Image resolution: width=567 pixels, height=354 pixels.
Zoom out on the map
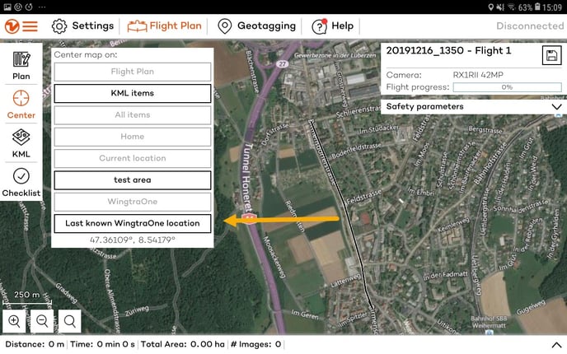coord(42,321)
